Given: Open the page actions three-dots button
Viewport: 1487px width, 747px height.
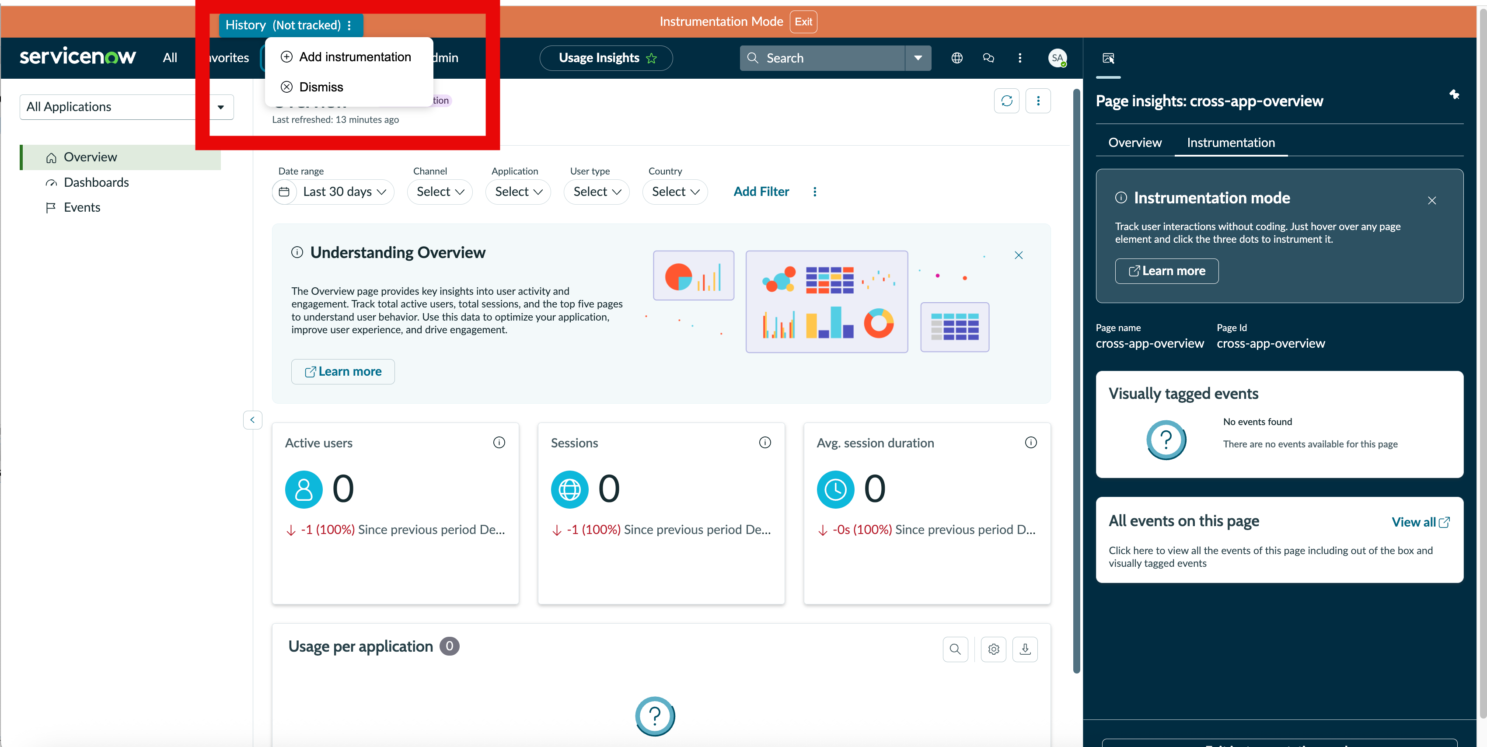Looking at the screenshot, I should (x=1038, y=101).
